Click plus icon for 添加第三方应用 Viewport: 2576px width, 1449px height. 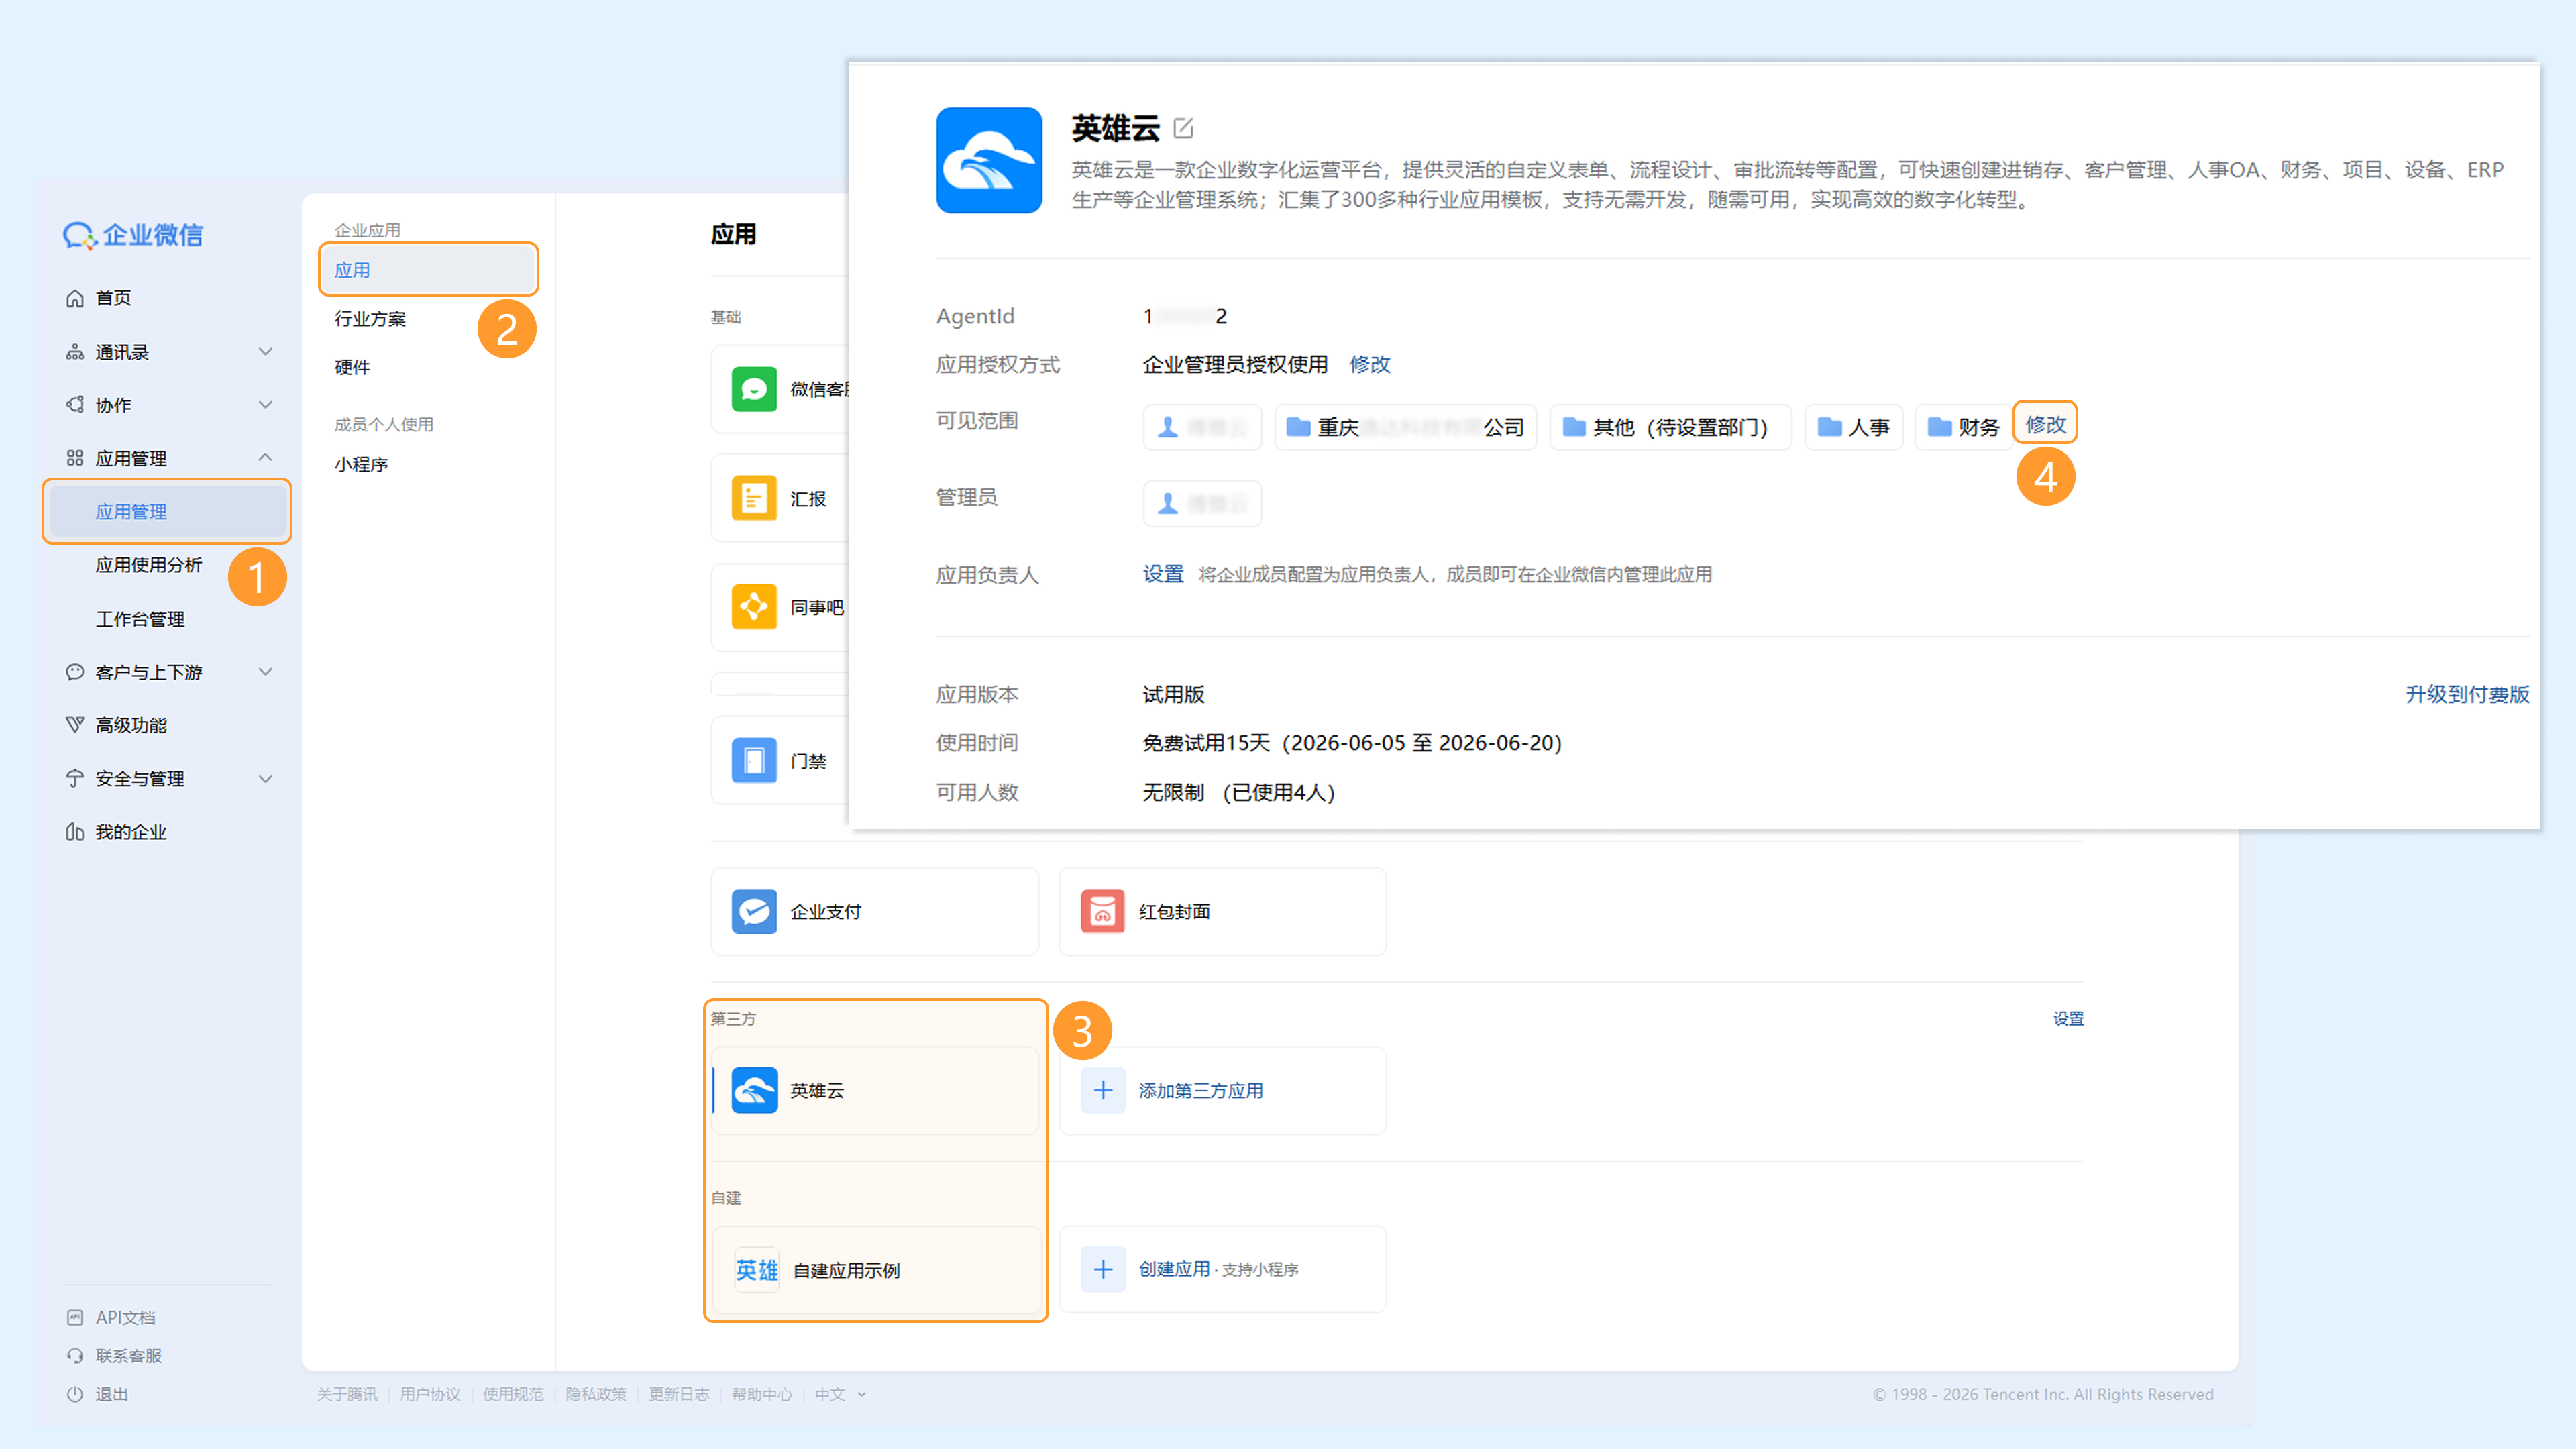(1103, 1091)
